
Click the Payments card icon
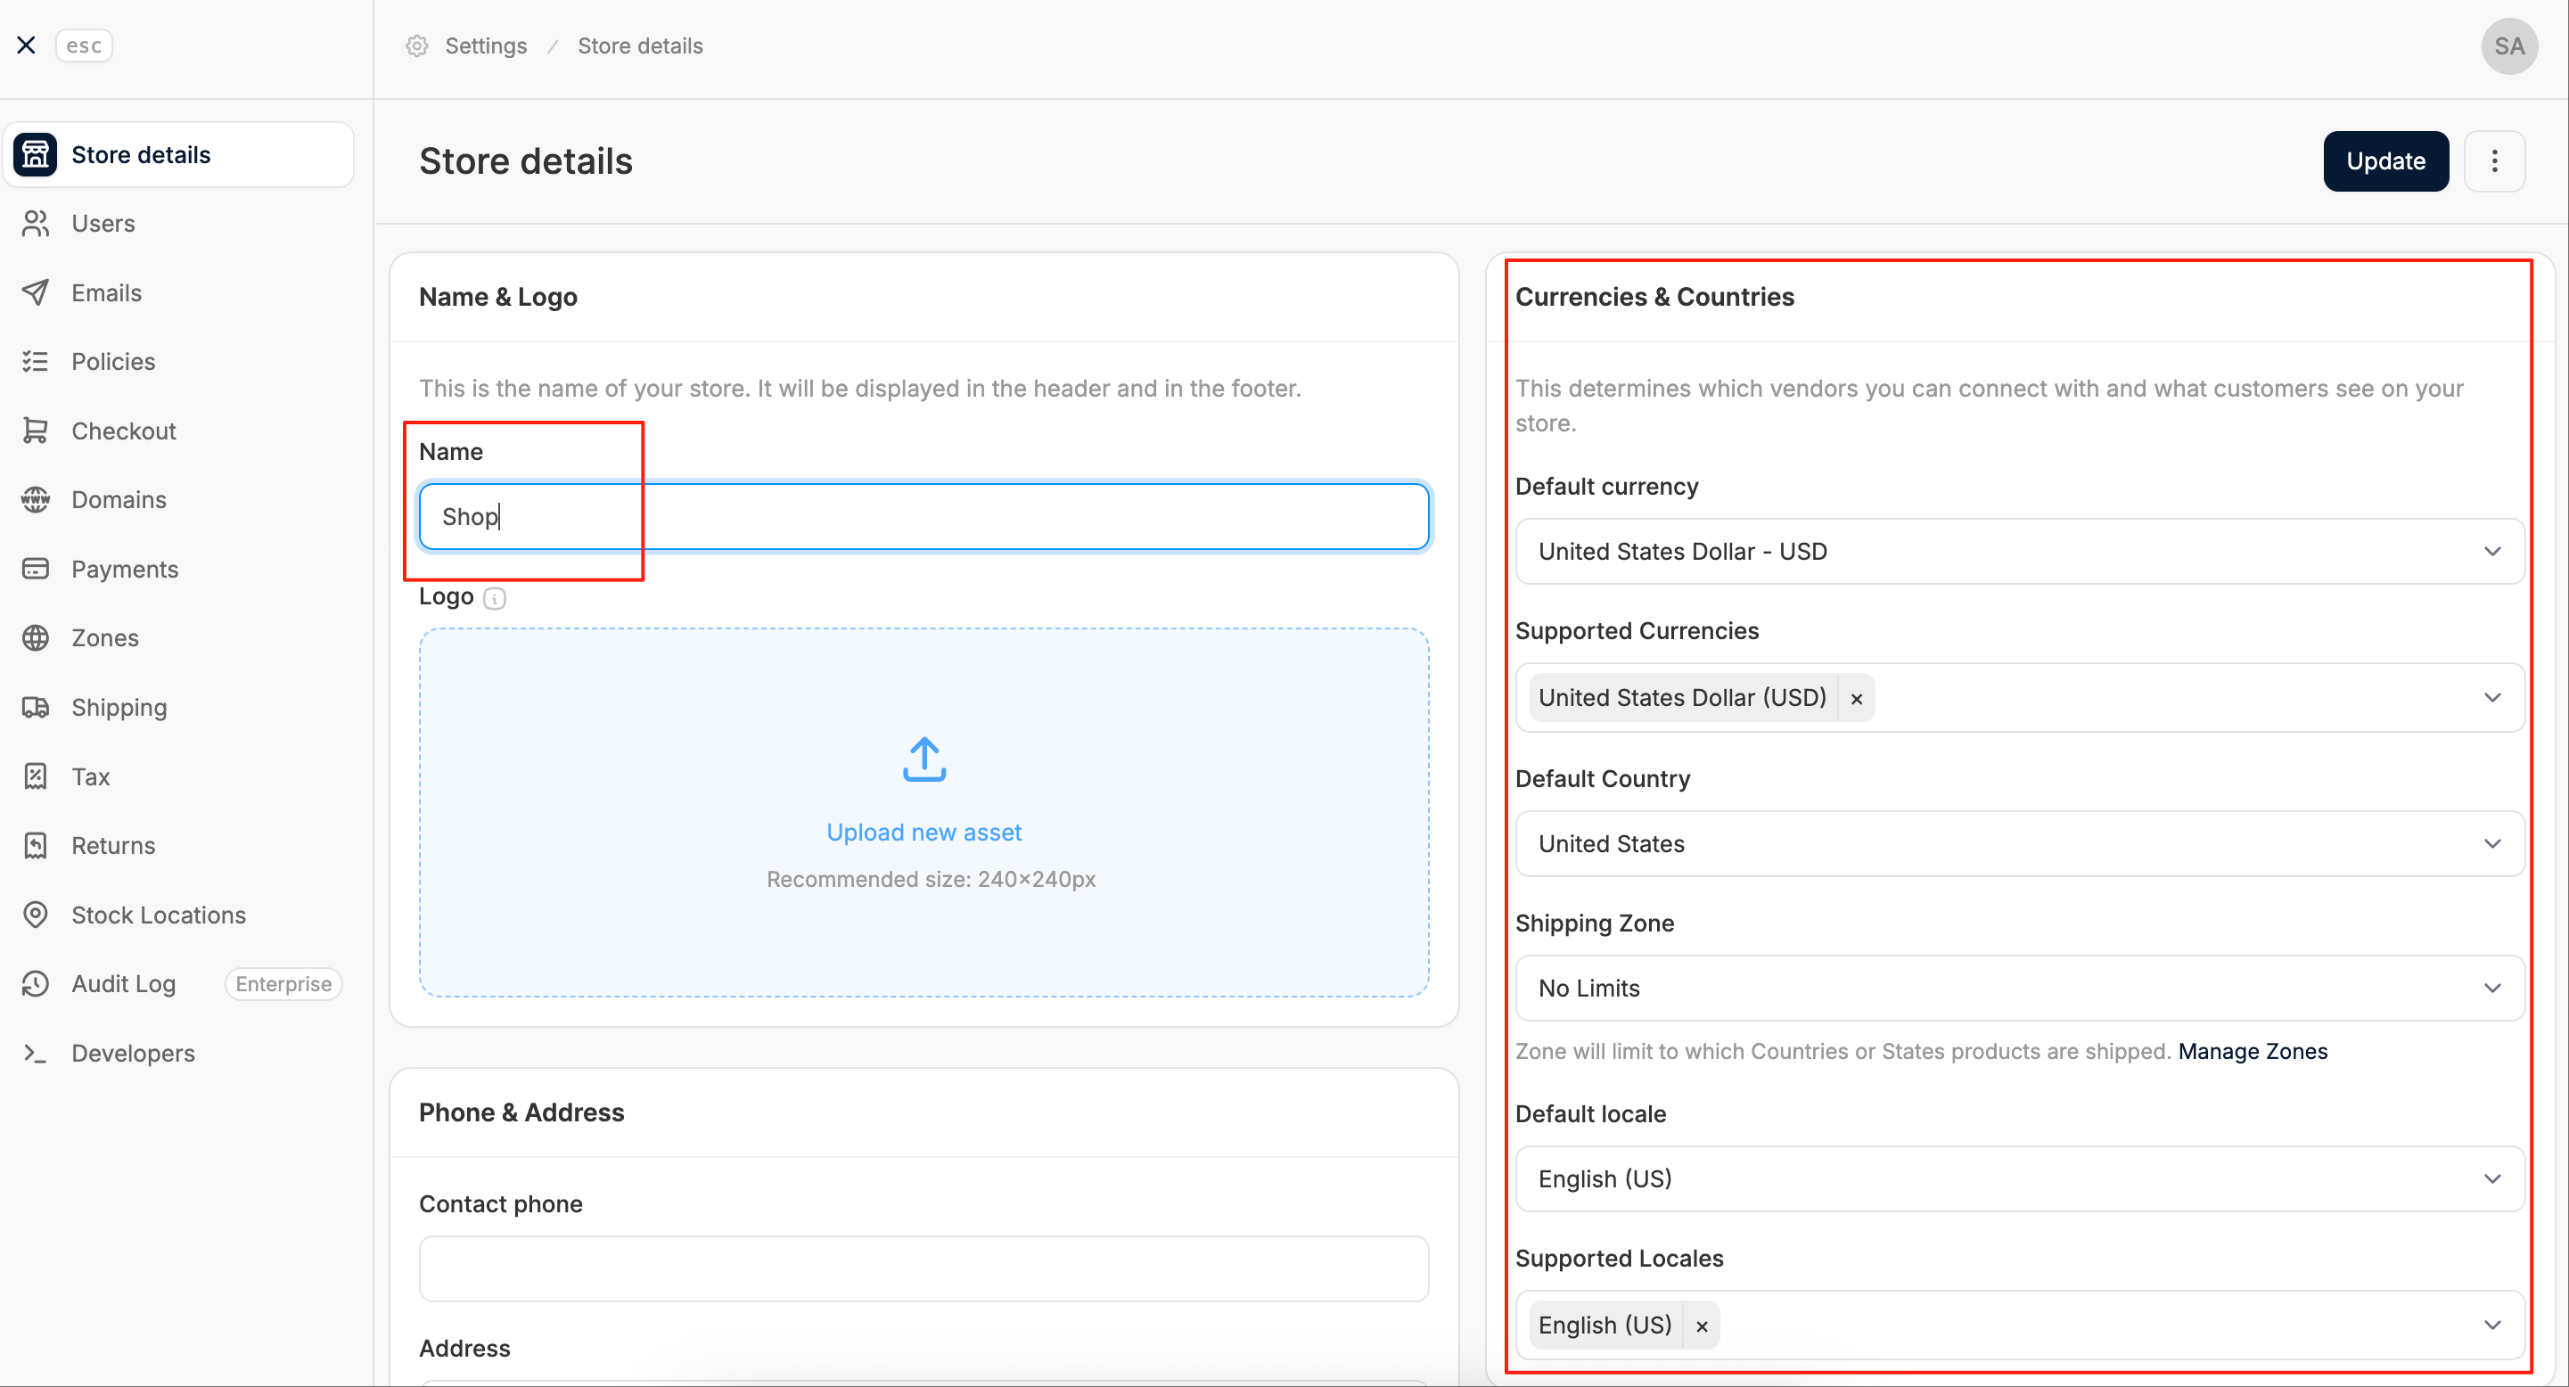tap(36, 569)
